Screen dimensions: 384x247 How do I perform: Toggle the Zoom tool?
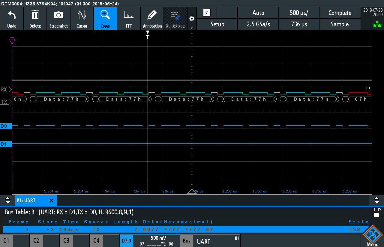click(x=105, y=19)
